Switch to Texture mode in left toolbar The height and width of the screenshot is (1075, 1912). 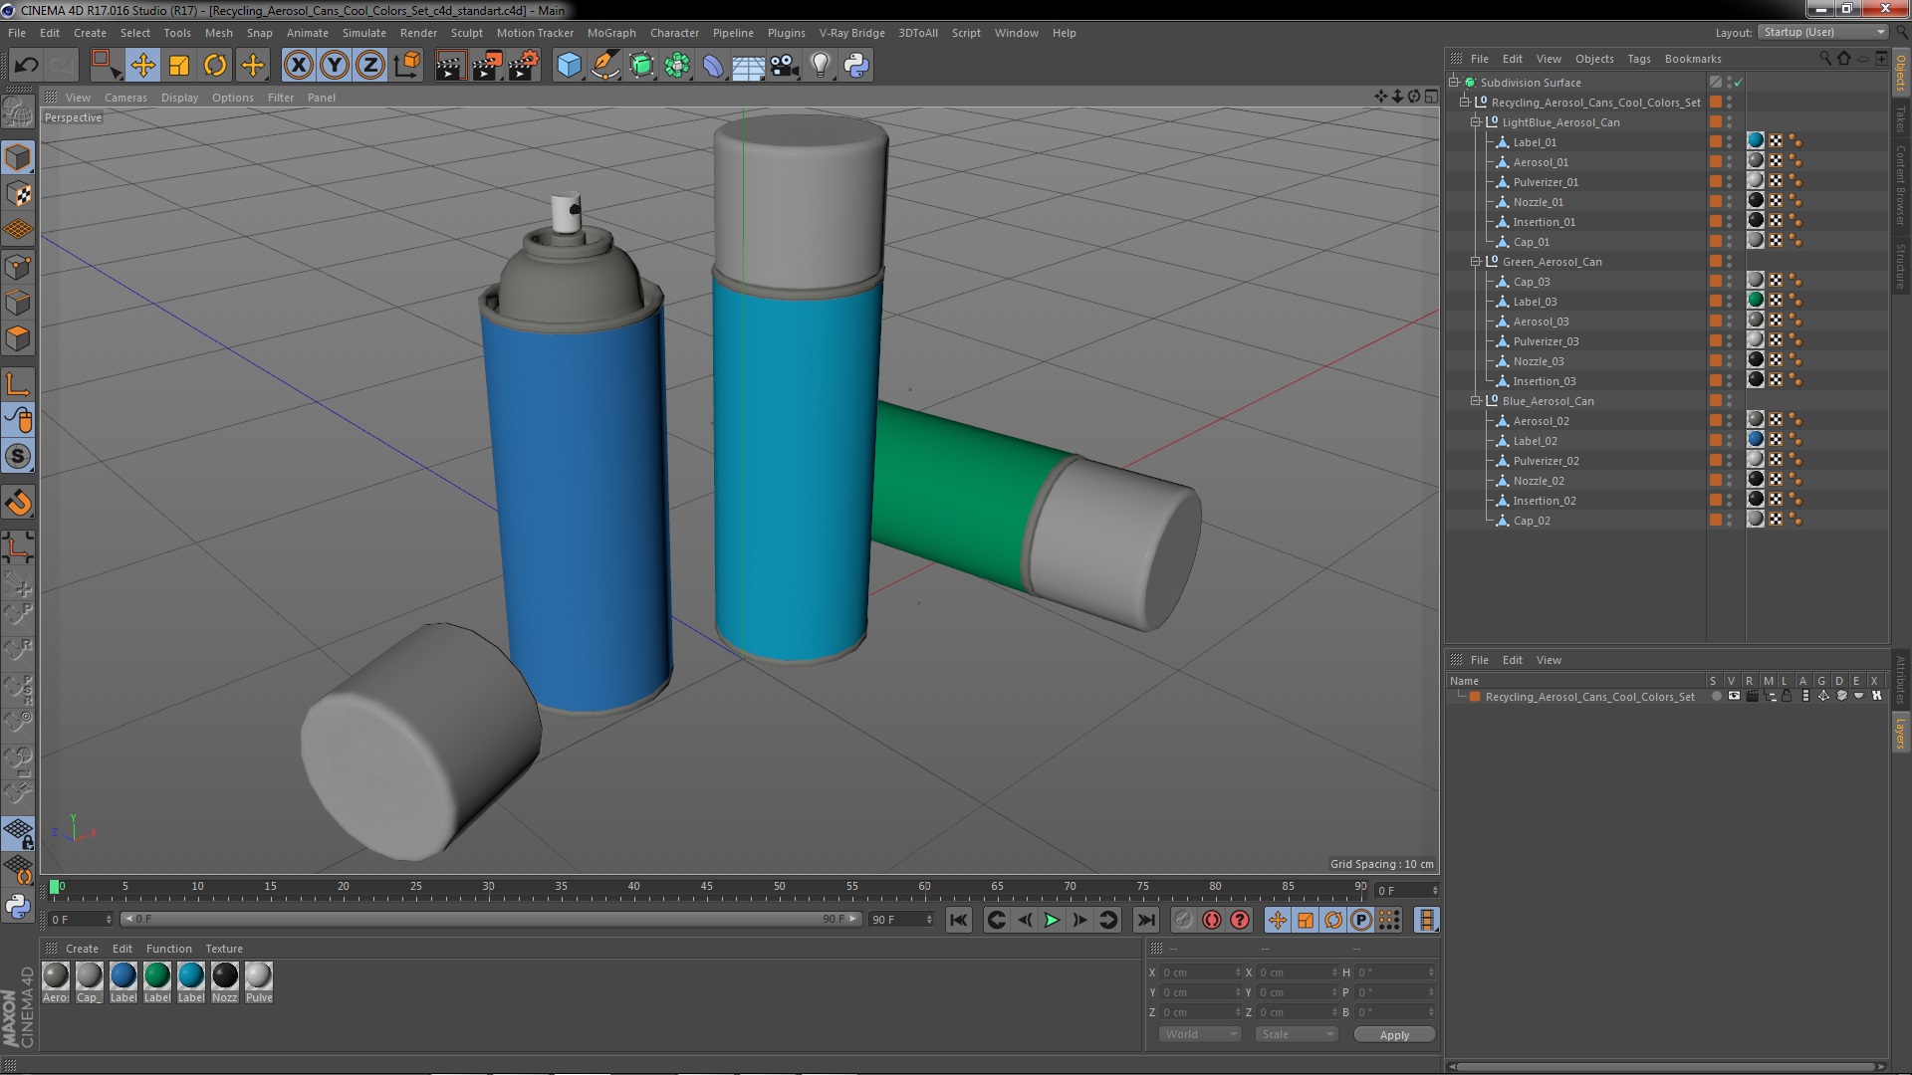point(18,194)
